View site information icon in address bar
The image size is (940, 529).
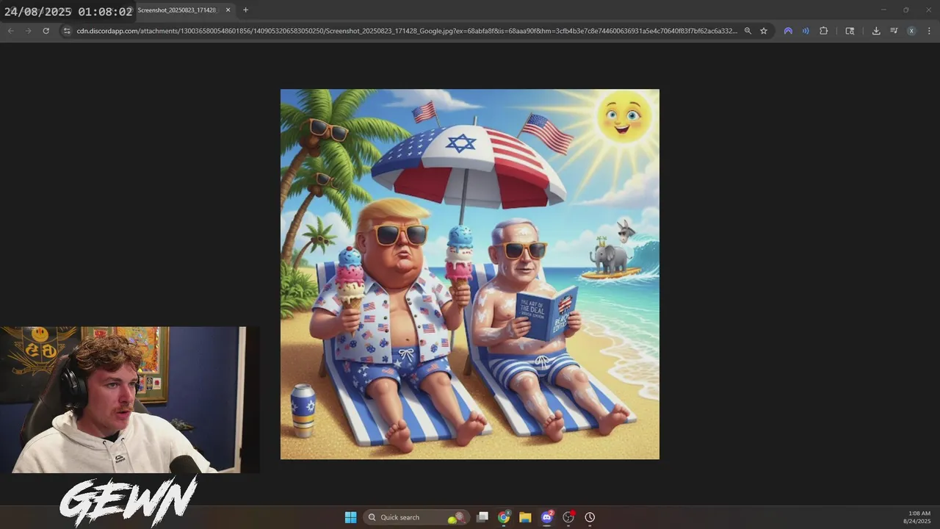point(67,31)
